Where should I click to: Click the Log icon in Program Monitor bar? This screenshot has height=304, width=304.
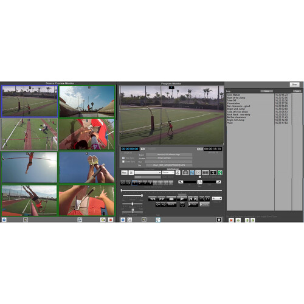[158, 219]
